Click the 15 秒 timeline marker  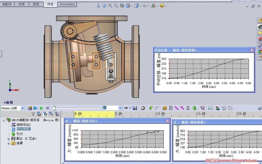[x=201, y=114]
